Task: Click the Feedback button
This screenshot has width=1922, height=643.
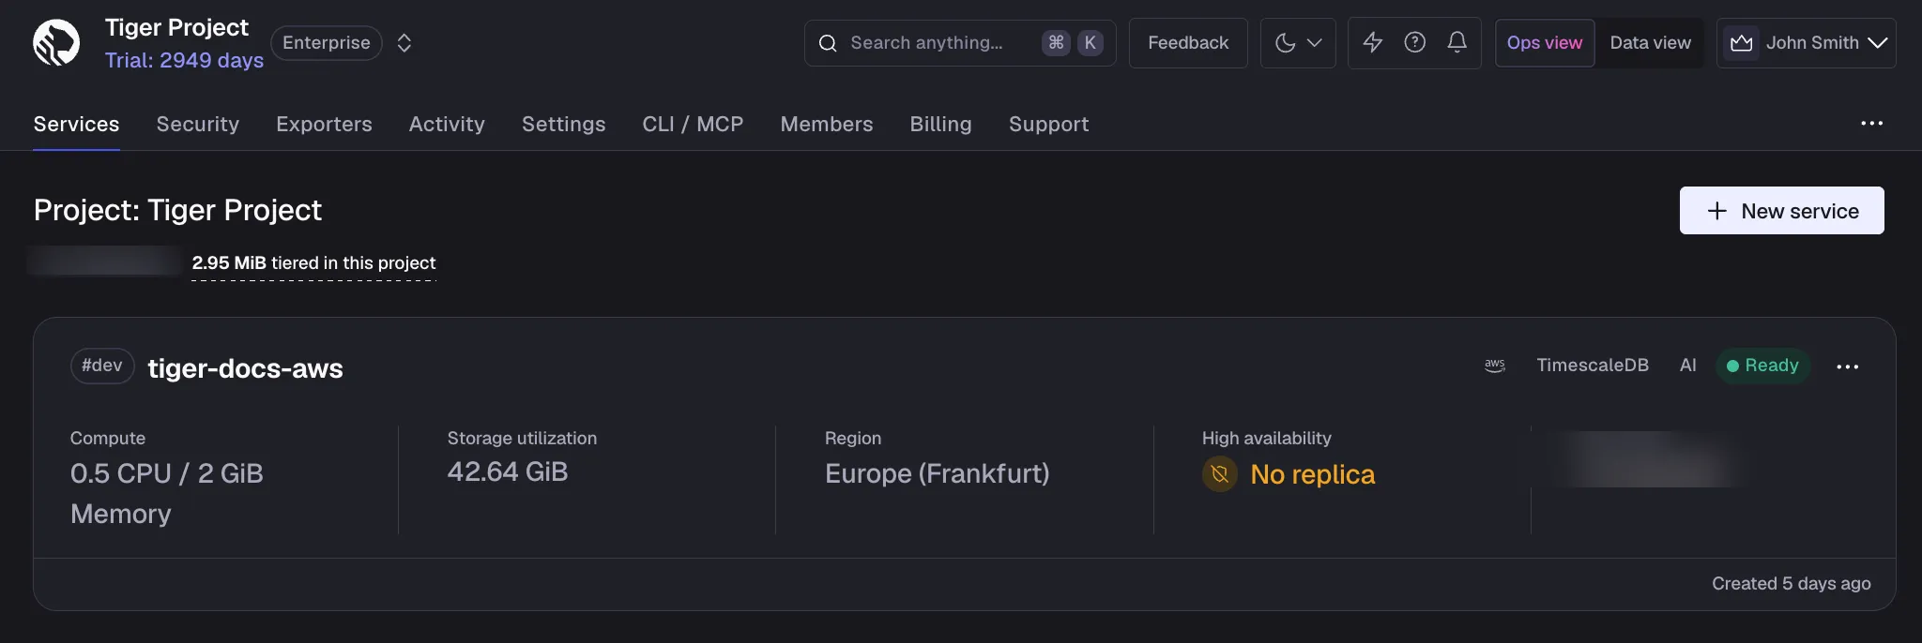Action: (1188, 43)
